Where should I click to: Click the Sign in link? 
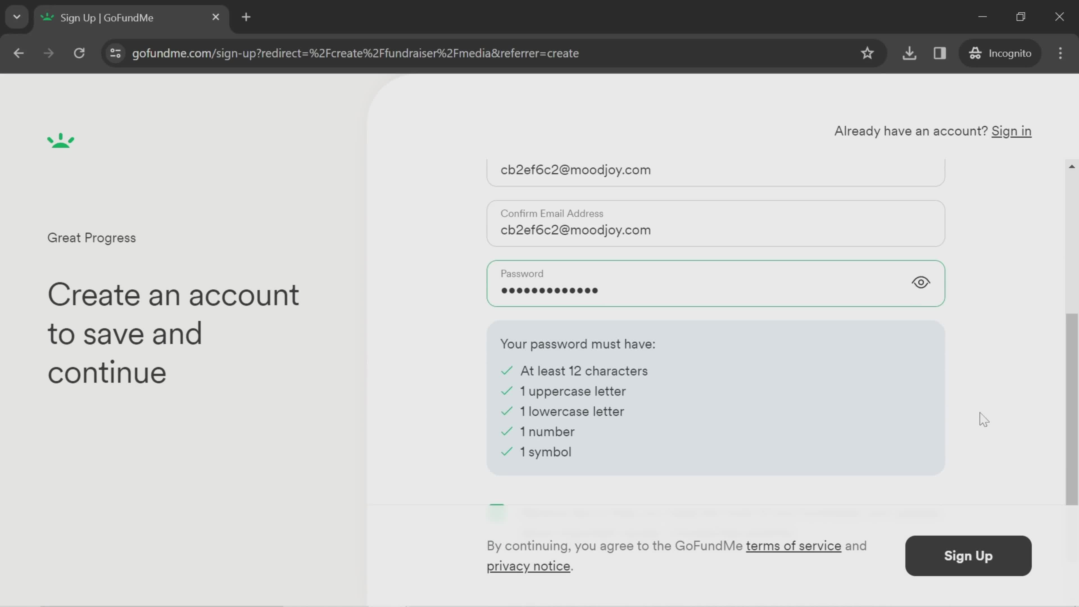(x=1011, y=131)
